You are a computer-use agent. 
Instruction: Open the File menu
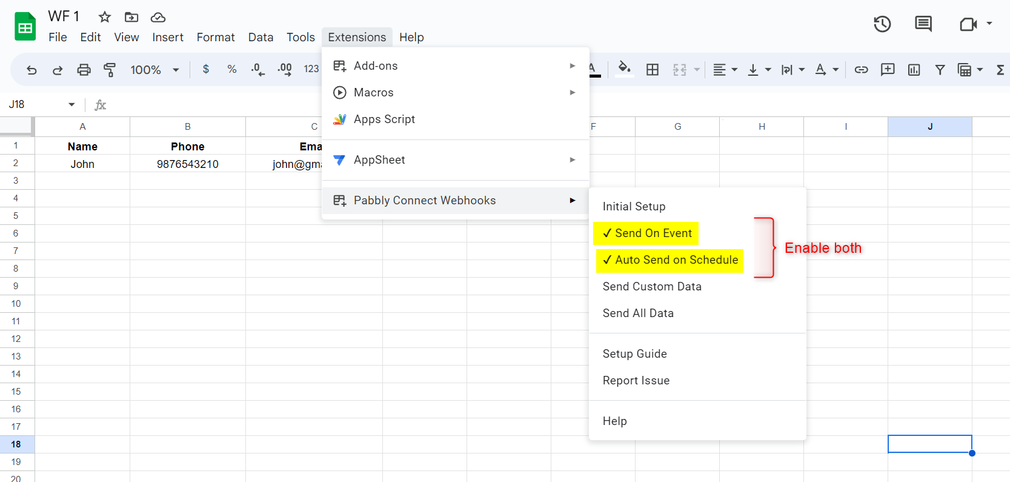pos(58,37)
